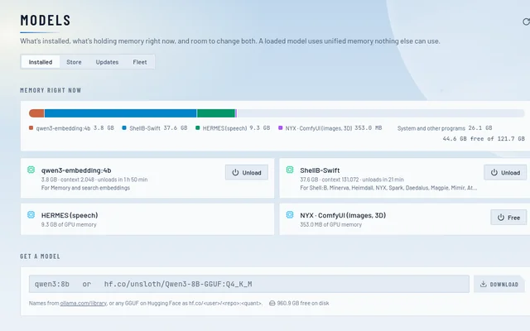Screen dimensions: 530x331
Task: Focus the model name input field
Action: click(x=248, y=284)
